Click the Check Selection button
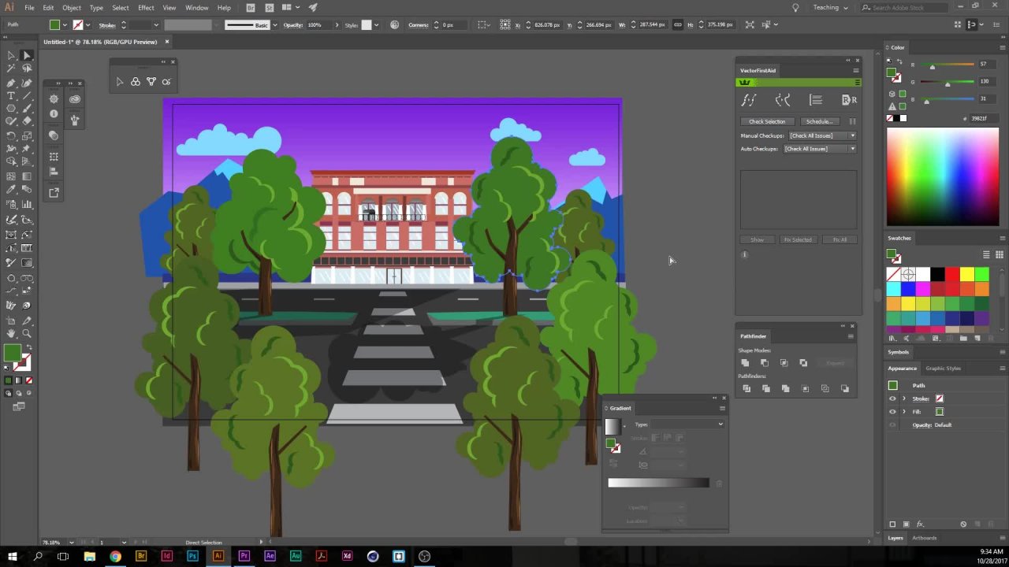This screenshot has height=567, width=1009. coord(767,122)
